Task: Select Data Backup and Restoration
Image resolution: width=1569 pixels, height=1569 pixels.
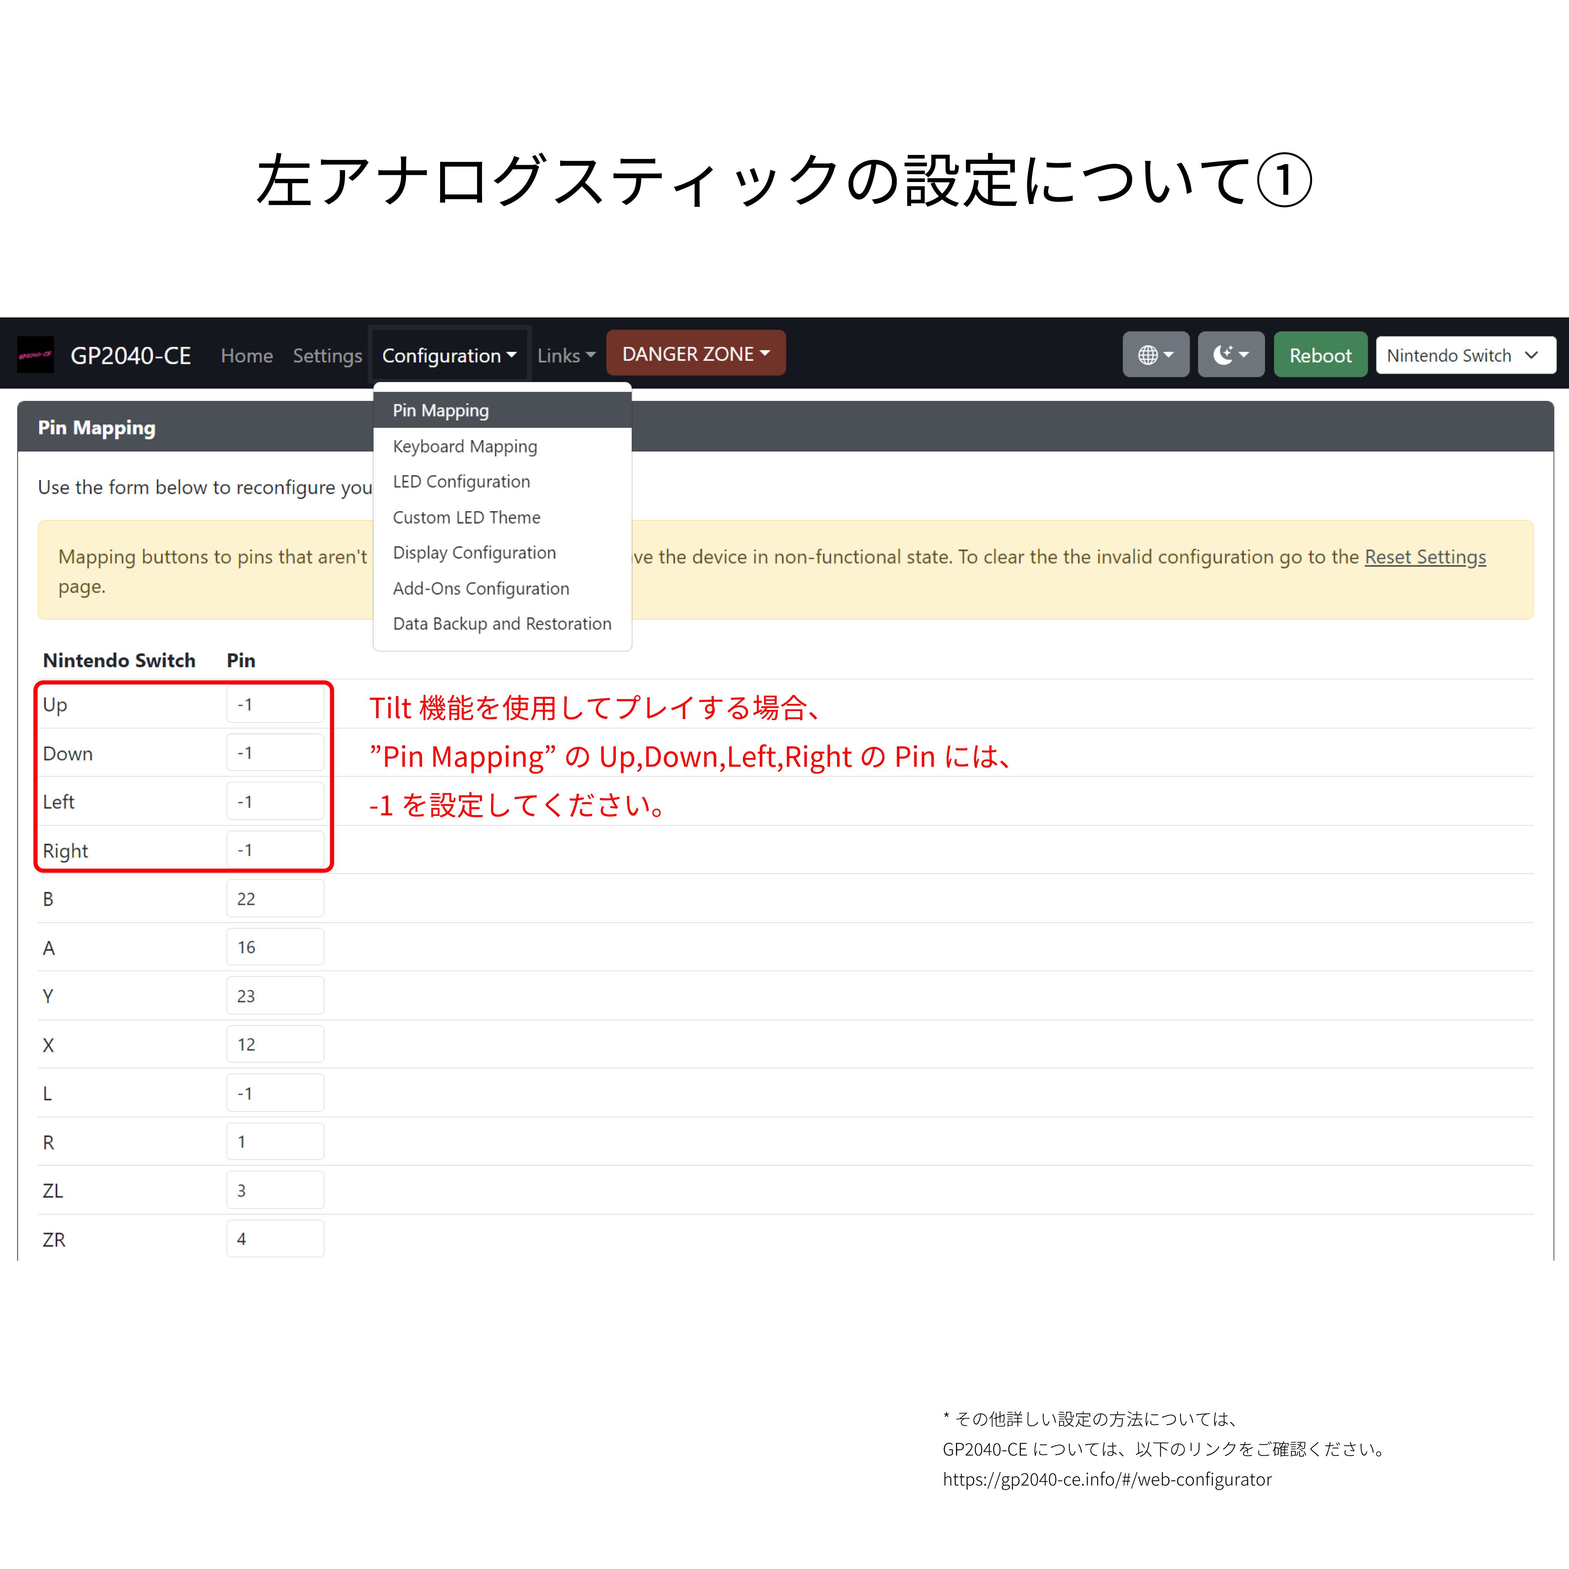Action: click(x=502, y=624)
